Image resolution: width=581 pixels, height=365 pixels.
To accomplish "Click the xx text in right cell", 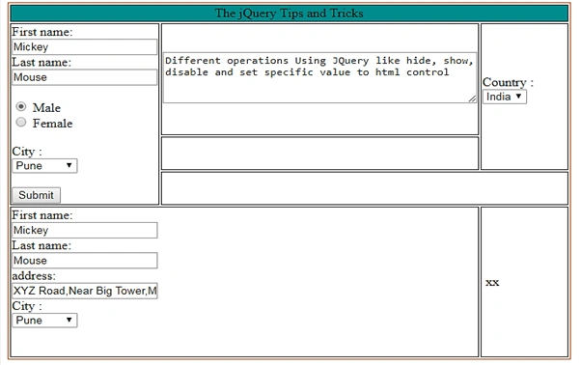I will pos(492,283).
